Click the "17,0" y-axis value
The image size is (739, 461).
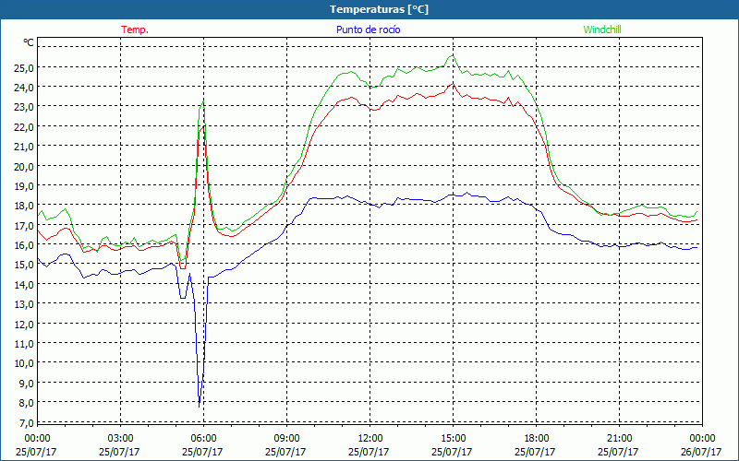24,225
